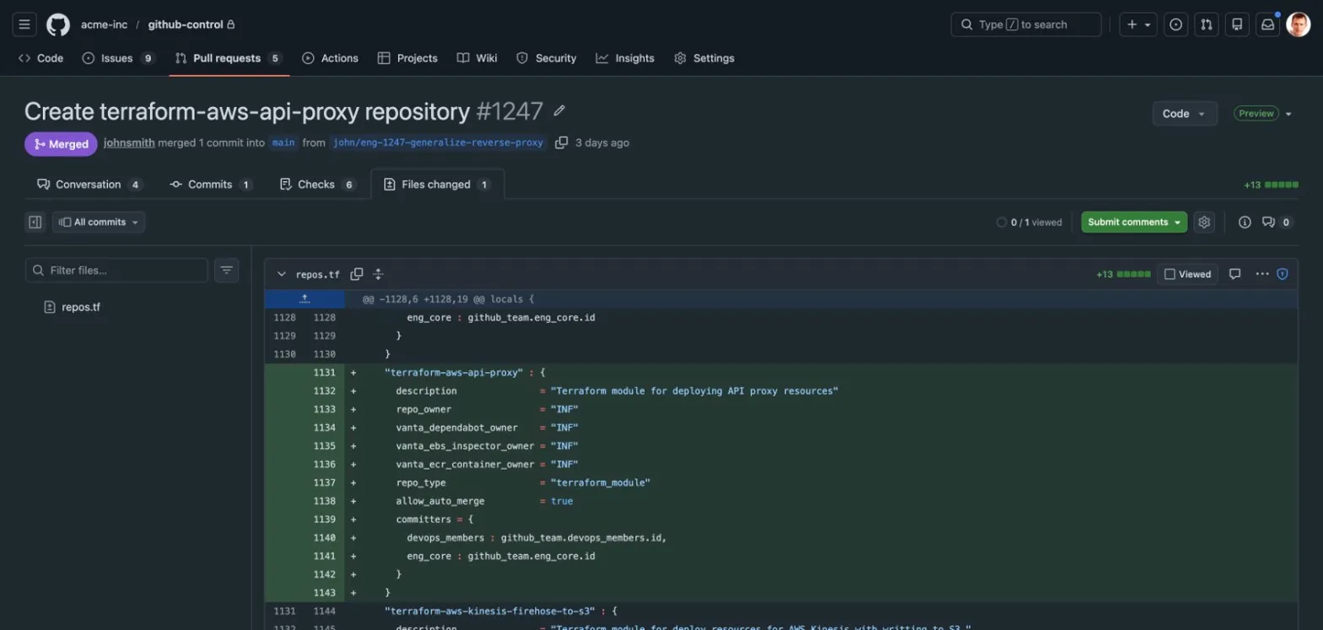Screen dimensions: 1323x630
Task: Switch to the Pull requests tab
Action: coord(229,58)
